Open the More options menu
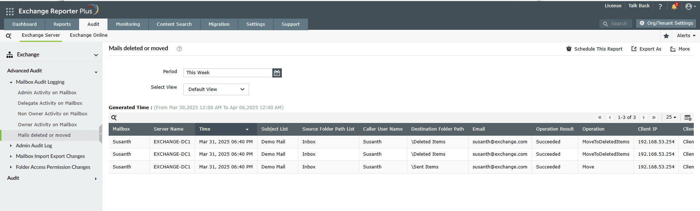 tap(680, 49)
